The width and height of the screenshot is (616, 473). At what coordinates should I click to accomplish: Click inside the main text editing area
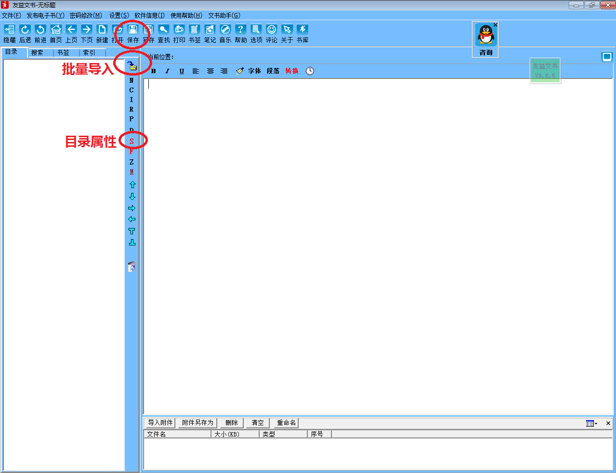click(378, 246)
